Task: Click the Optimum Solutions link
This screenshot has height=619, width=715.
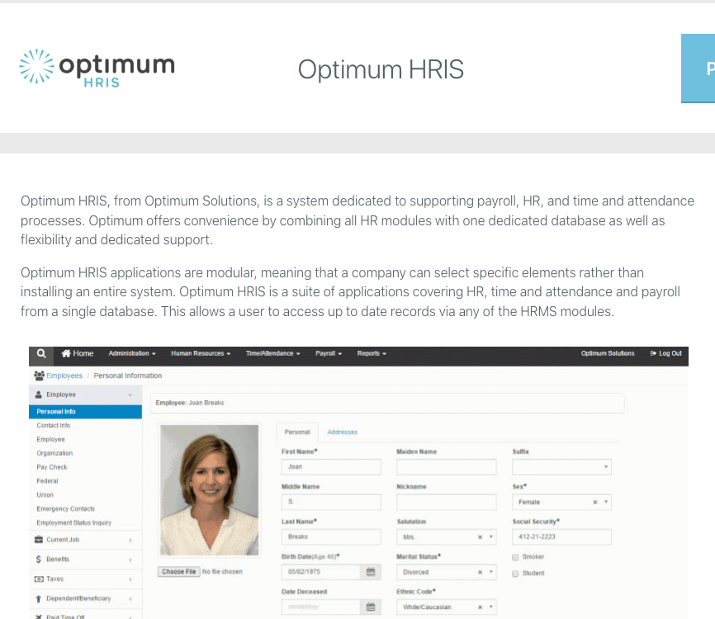Action: coord(608,353)
